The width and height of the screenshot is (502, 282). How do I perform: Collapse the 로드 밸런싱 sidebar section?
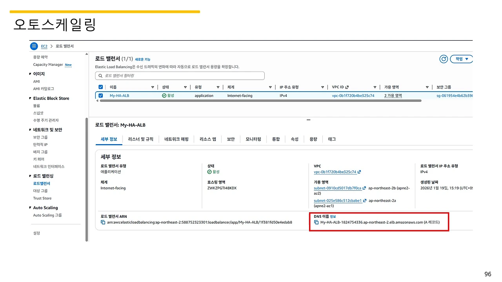(x=30, y=176)
